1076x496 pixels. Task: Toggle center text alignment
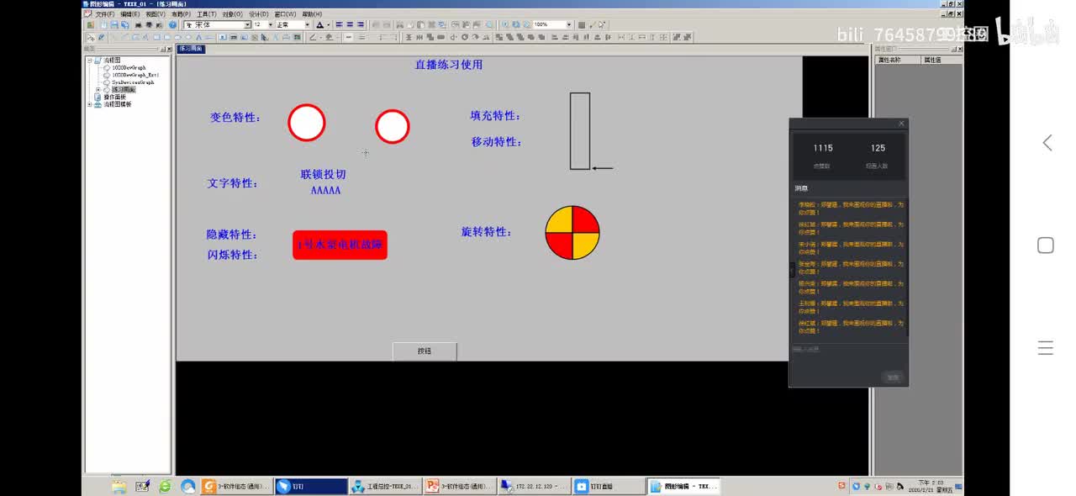pos(350,25)
